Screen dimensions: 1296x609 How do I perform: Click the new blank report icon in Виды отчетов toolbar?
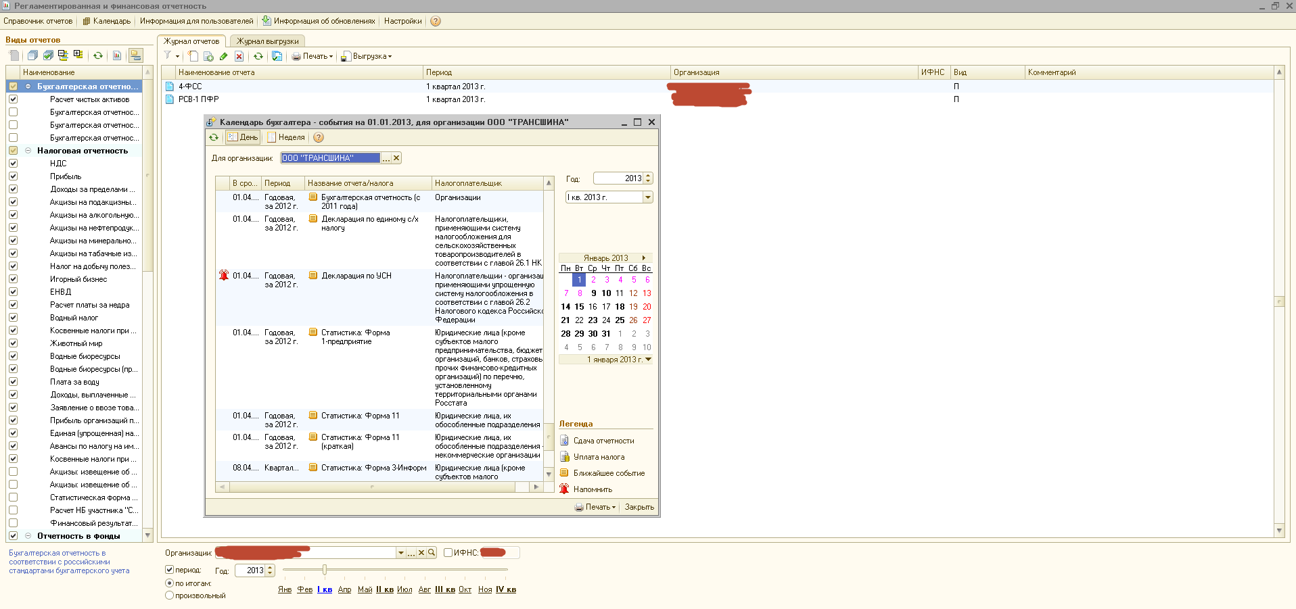click(x=15, y=55)
